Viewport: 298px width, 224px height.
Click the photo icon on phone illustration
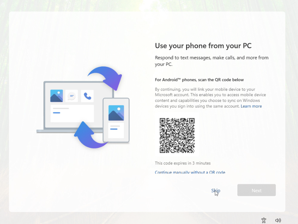pyautogui.click(x=116, y=113)
